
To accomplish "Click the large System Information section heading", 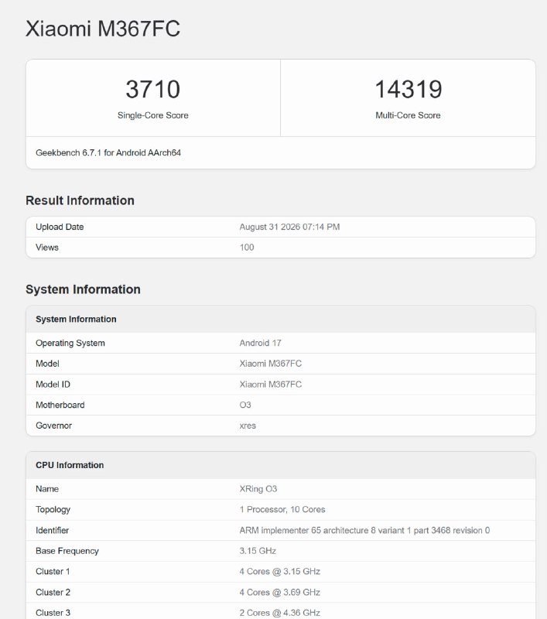I will 83,289.
